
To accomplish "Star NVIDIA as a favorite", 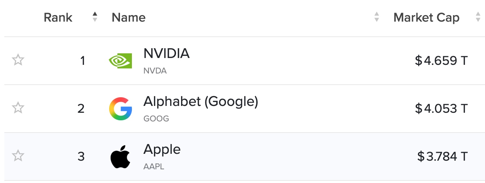I will (18, 60).
